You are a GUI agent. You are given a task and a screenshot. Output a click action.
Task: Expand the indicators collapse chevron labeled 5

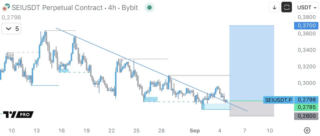click(x=12, y=29)
